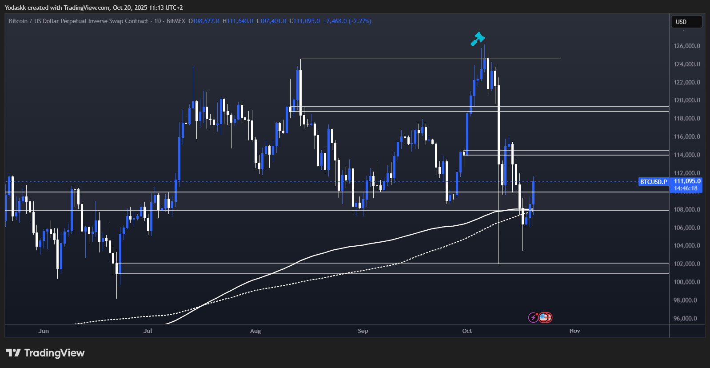This screenshot has height=368, width=710.
Task: Click the BTCUSD.P price label tag
Action: pyautogui.click(x=653, y=182)
